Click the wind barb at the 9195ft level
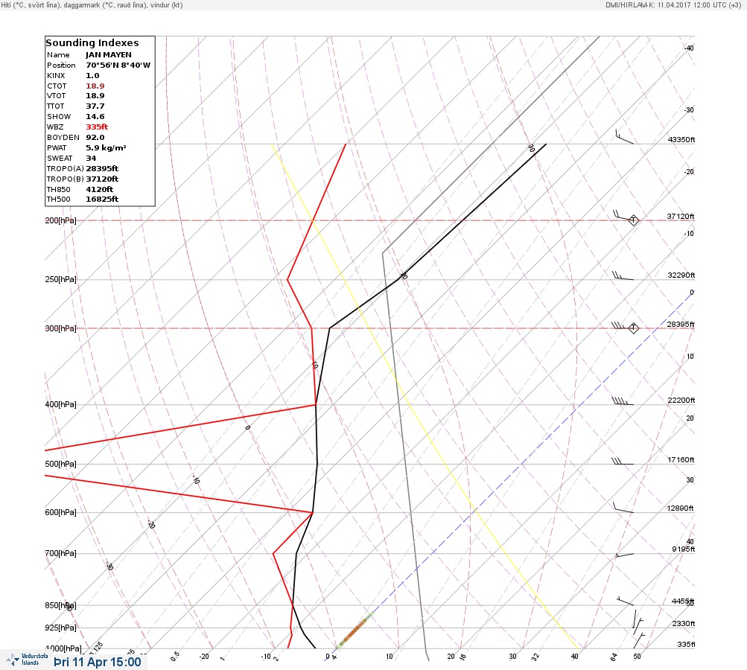Viewport: 747px width, 670px height. coord(625,555)
